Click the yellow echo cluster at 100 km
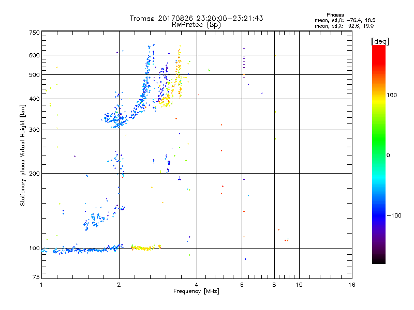Image resolution: width=414 pixels, height=310 pixels. pos(142,249)
